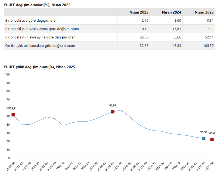Select 'On iki aylık ortalamalara göre' row label

coord(40,46)
